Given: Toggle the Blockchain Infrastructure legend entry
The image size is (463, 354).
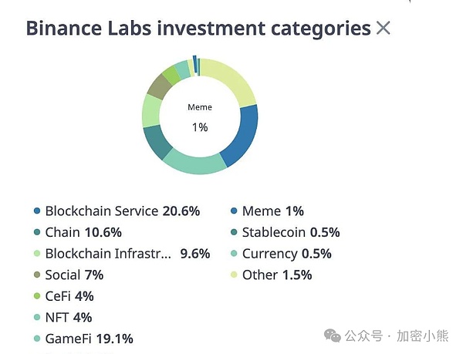Looking at the screenshot, I should click(x=108, y=254).
